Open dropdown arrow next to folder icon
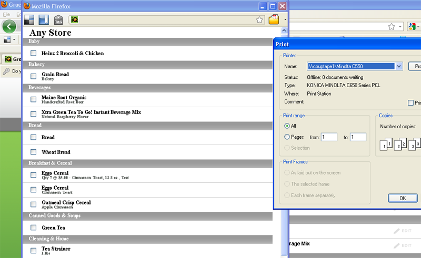 point(285,19)
